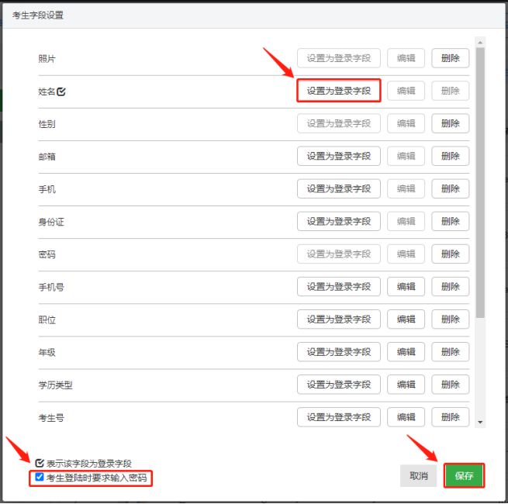Cancel with the 取消 button

click(x=419, y=475)
